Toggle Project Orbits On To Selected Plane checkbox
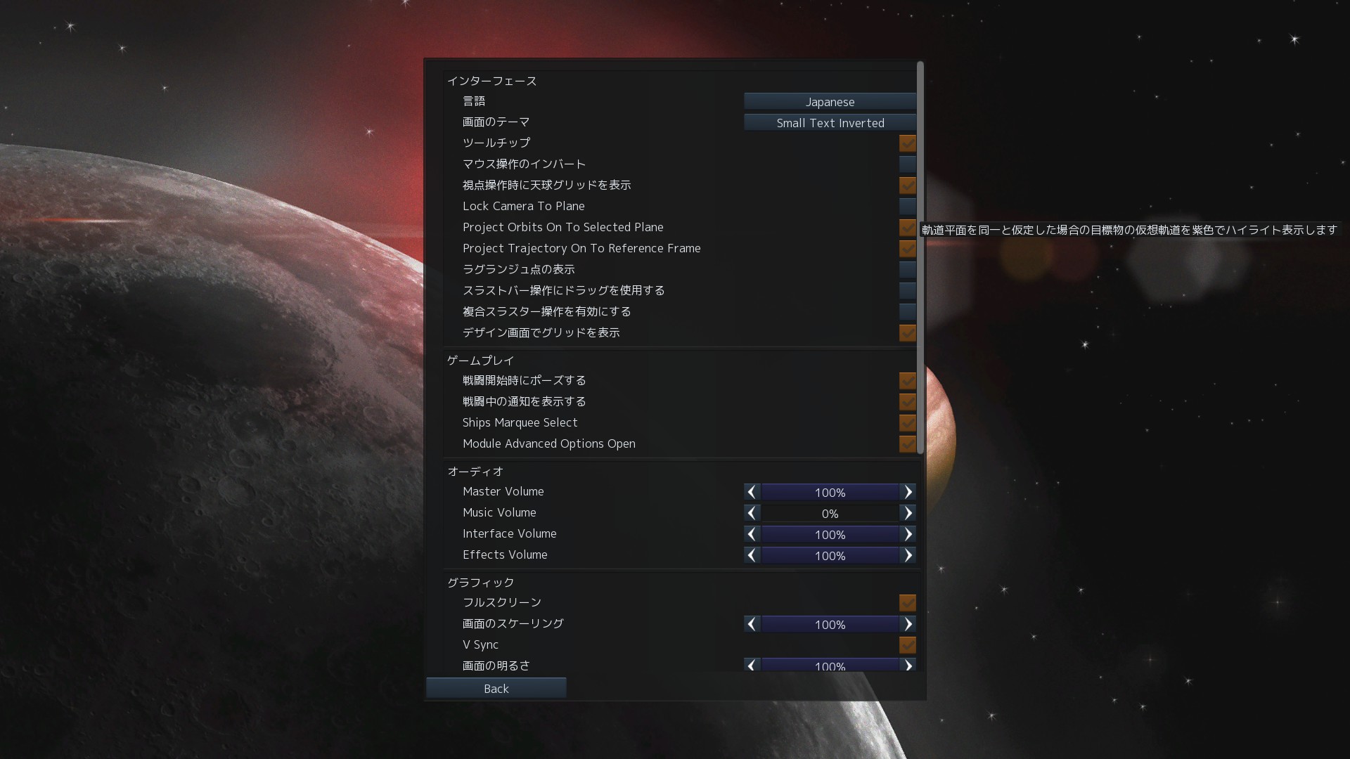Screen dimensions: 1350x759 point(908,228)
